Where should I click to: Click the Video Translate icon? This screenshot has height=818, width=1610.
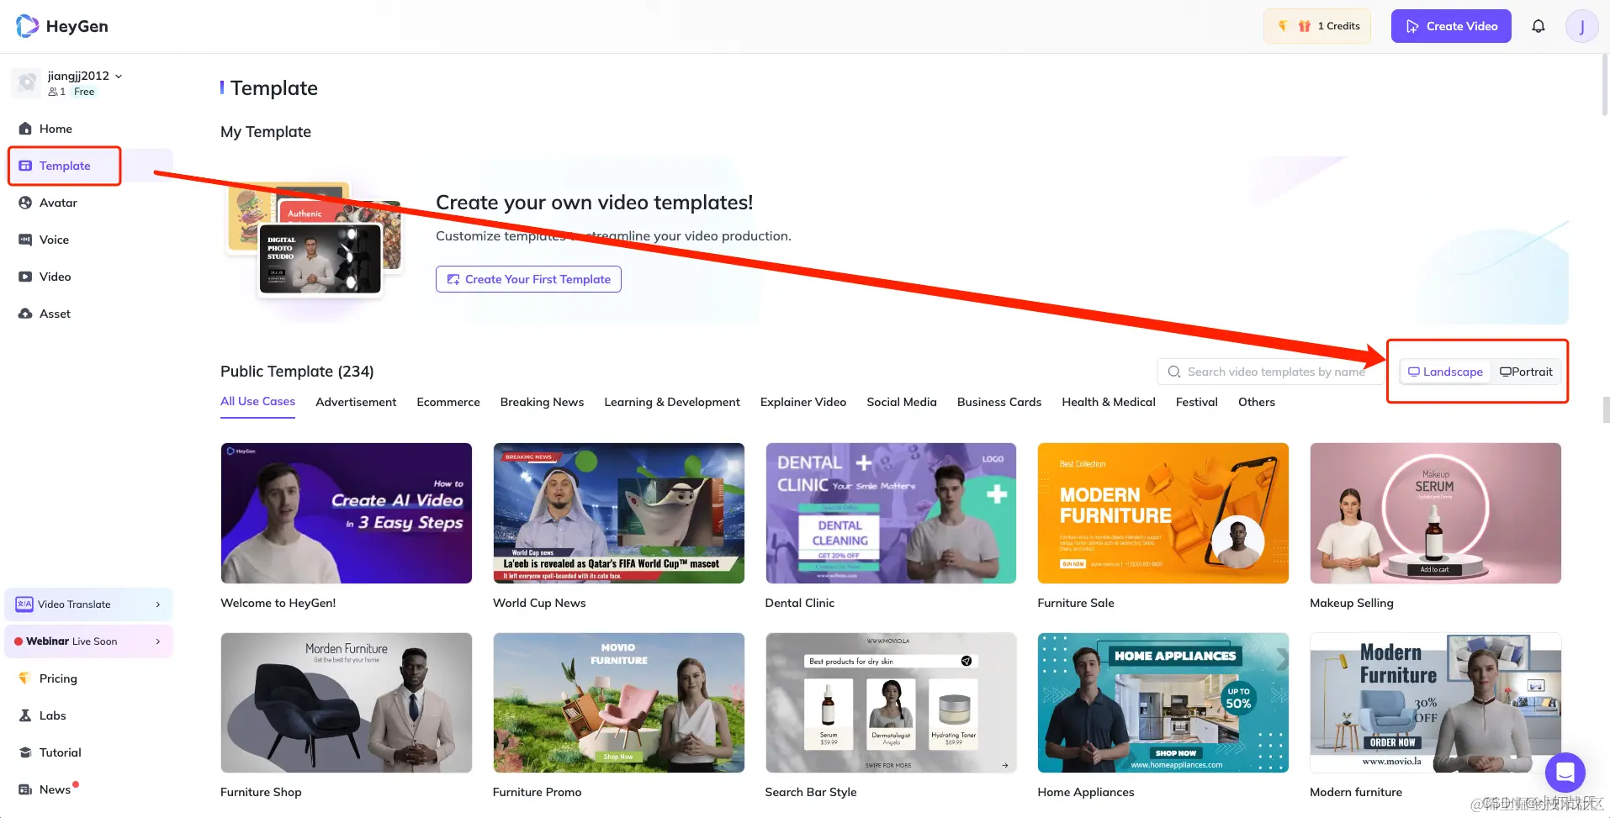click(x=24, y=604)
